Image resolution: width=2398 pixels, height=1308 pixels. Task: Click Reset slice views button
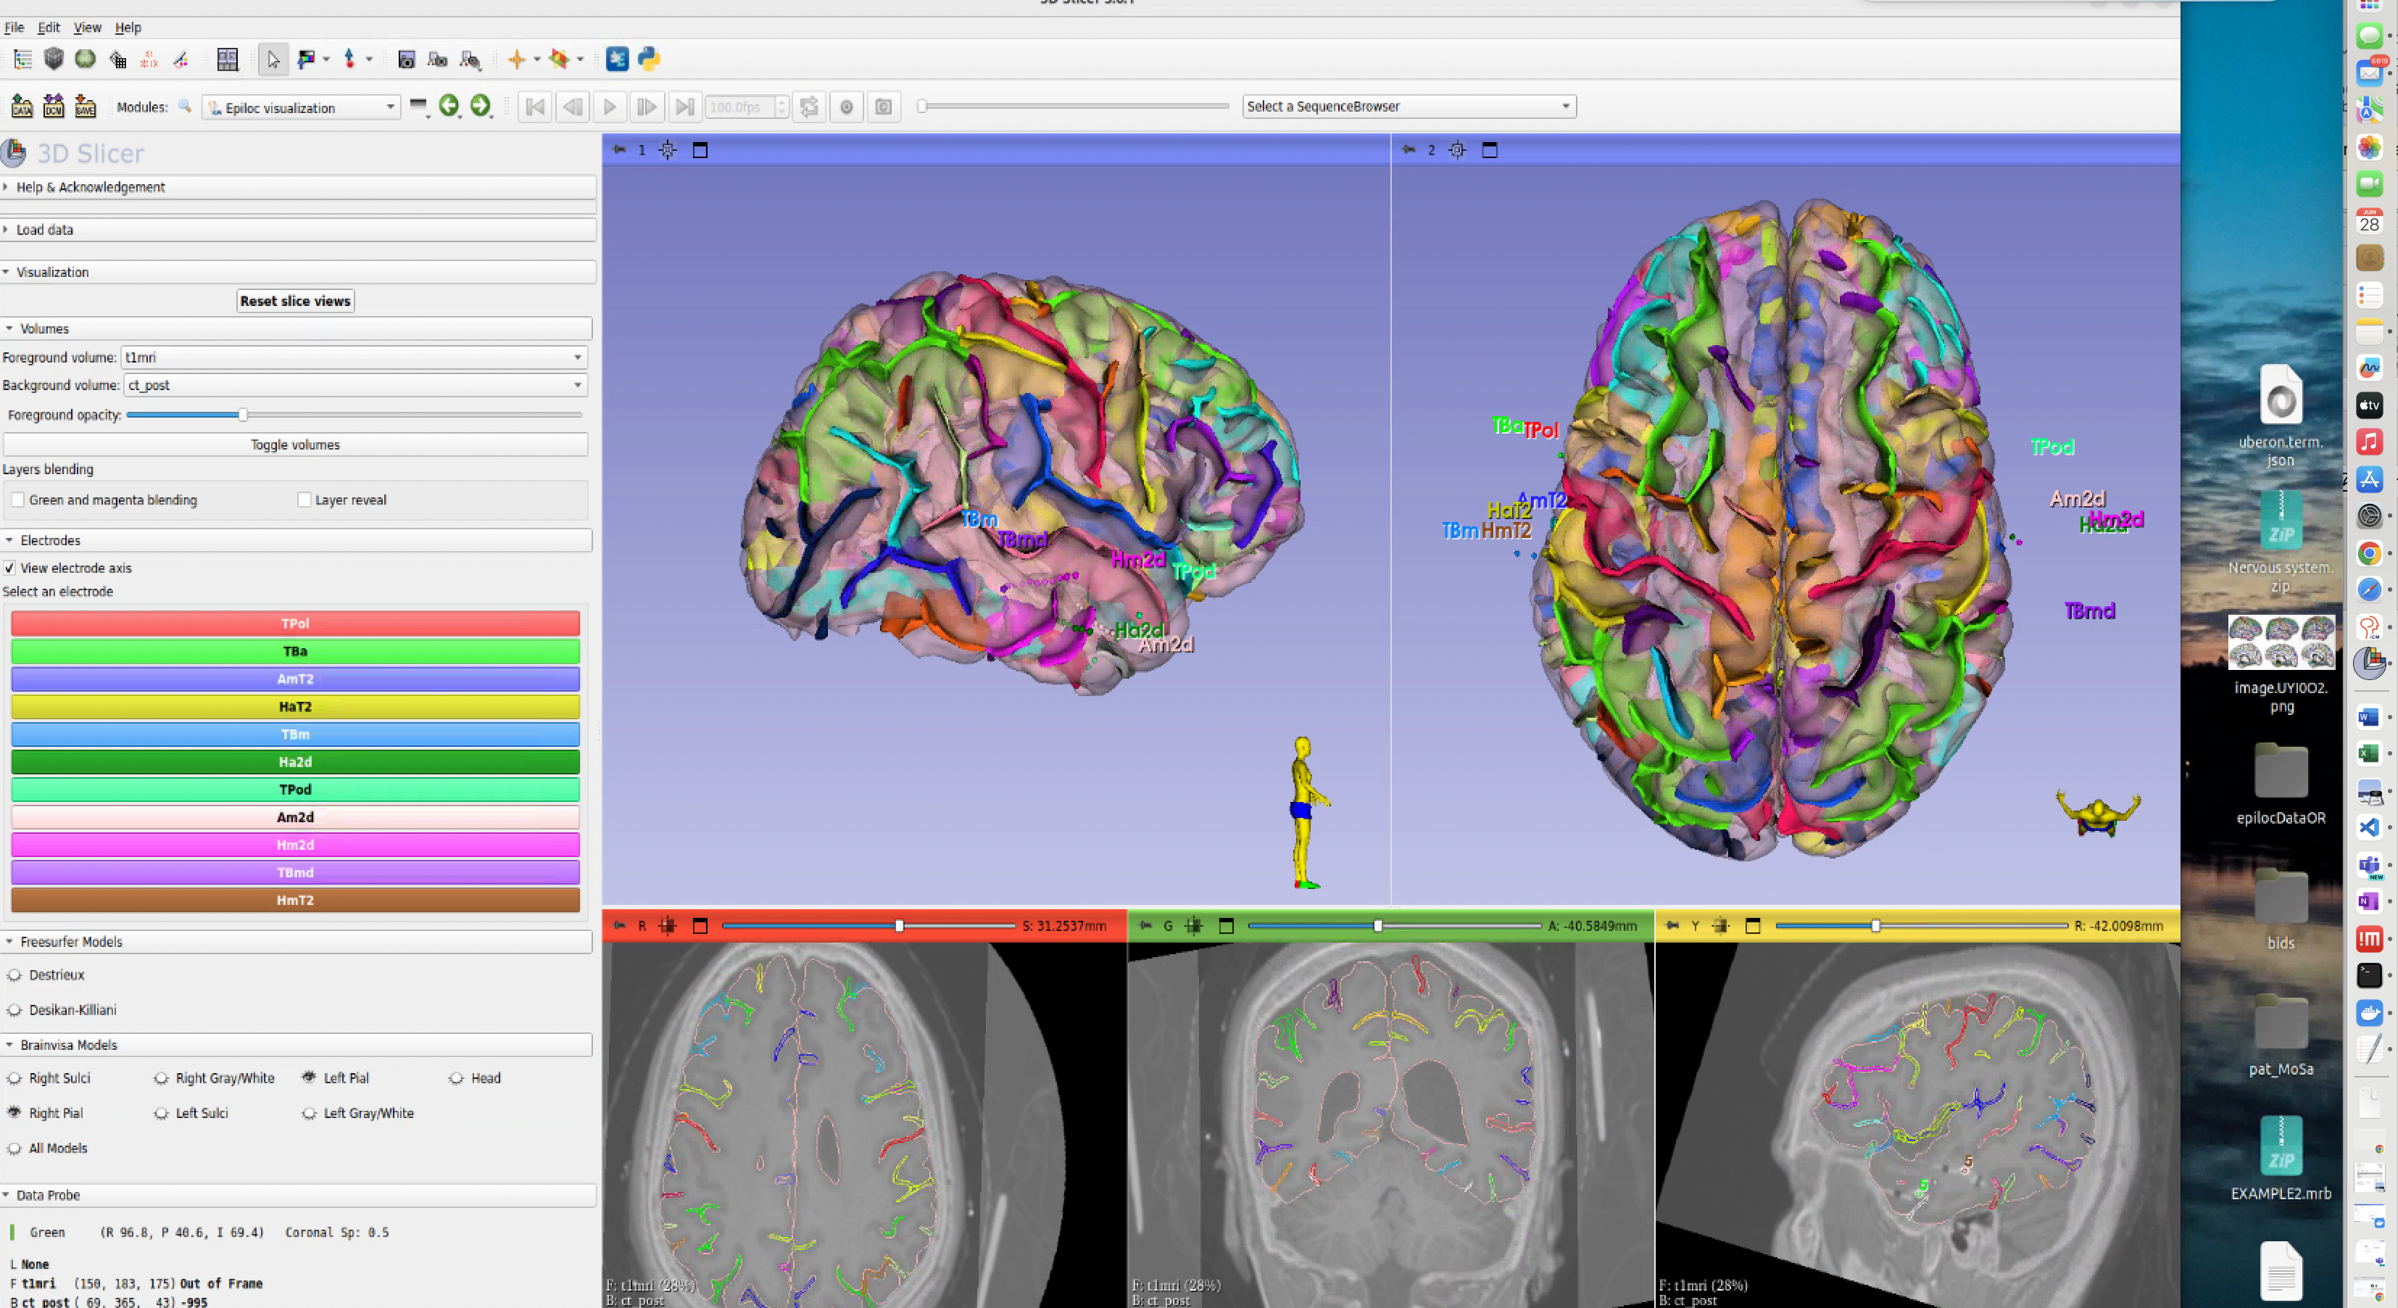295,301
